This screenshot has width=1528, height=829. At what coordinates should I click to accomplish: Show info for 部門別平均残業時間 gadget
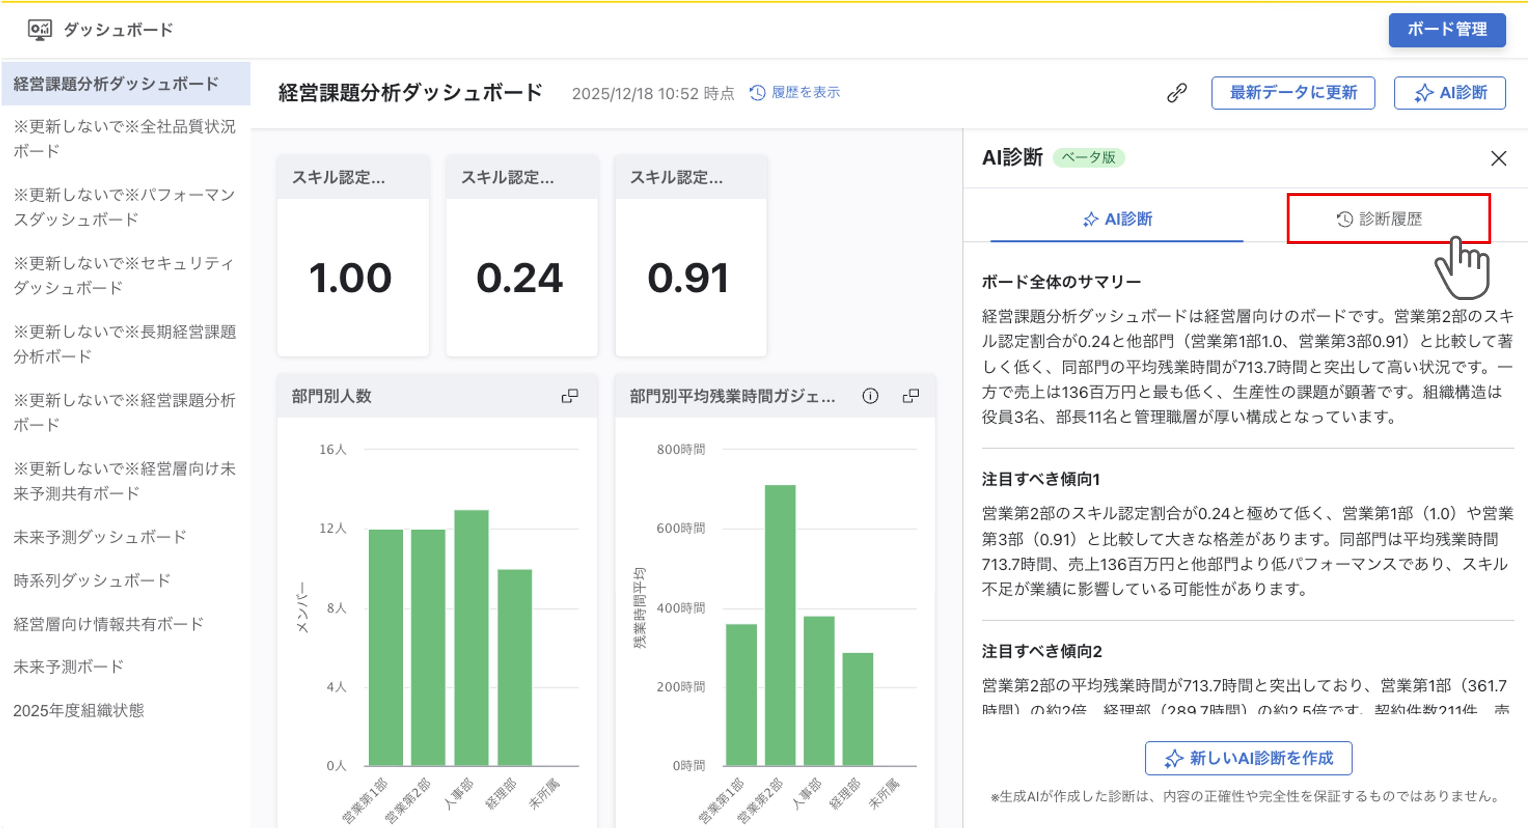click(x=870, y=396)
